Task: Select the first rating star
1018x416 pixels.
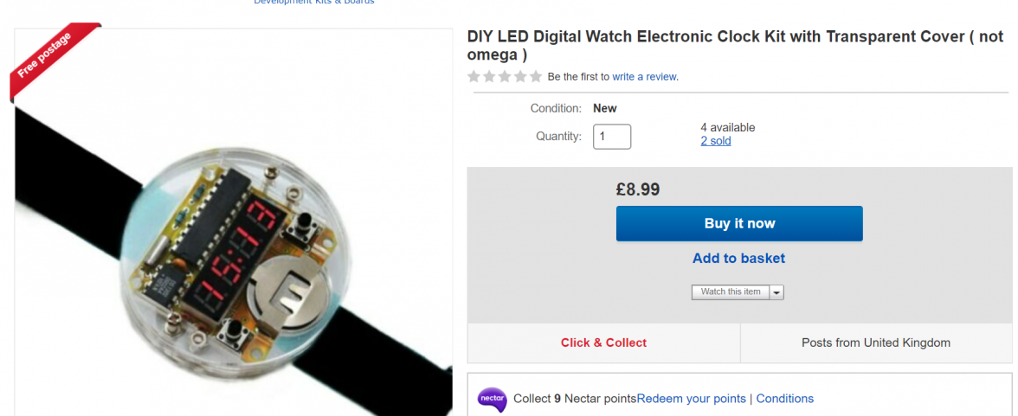Action: (x=474, y=77)
